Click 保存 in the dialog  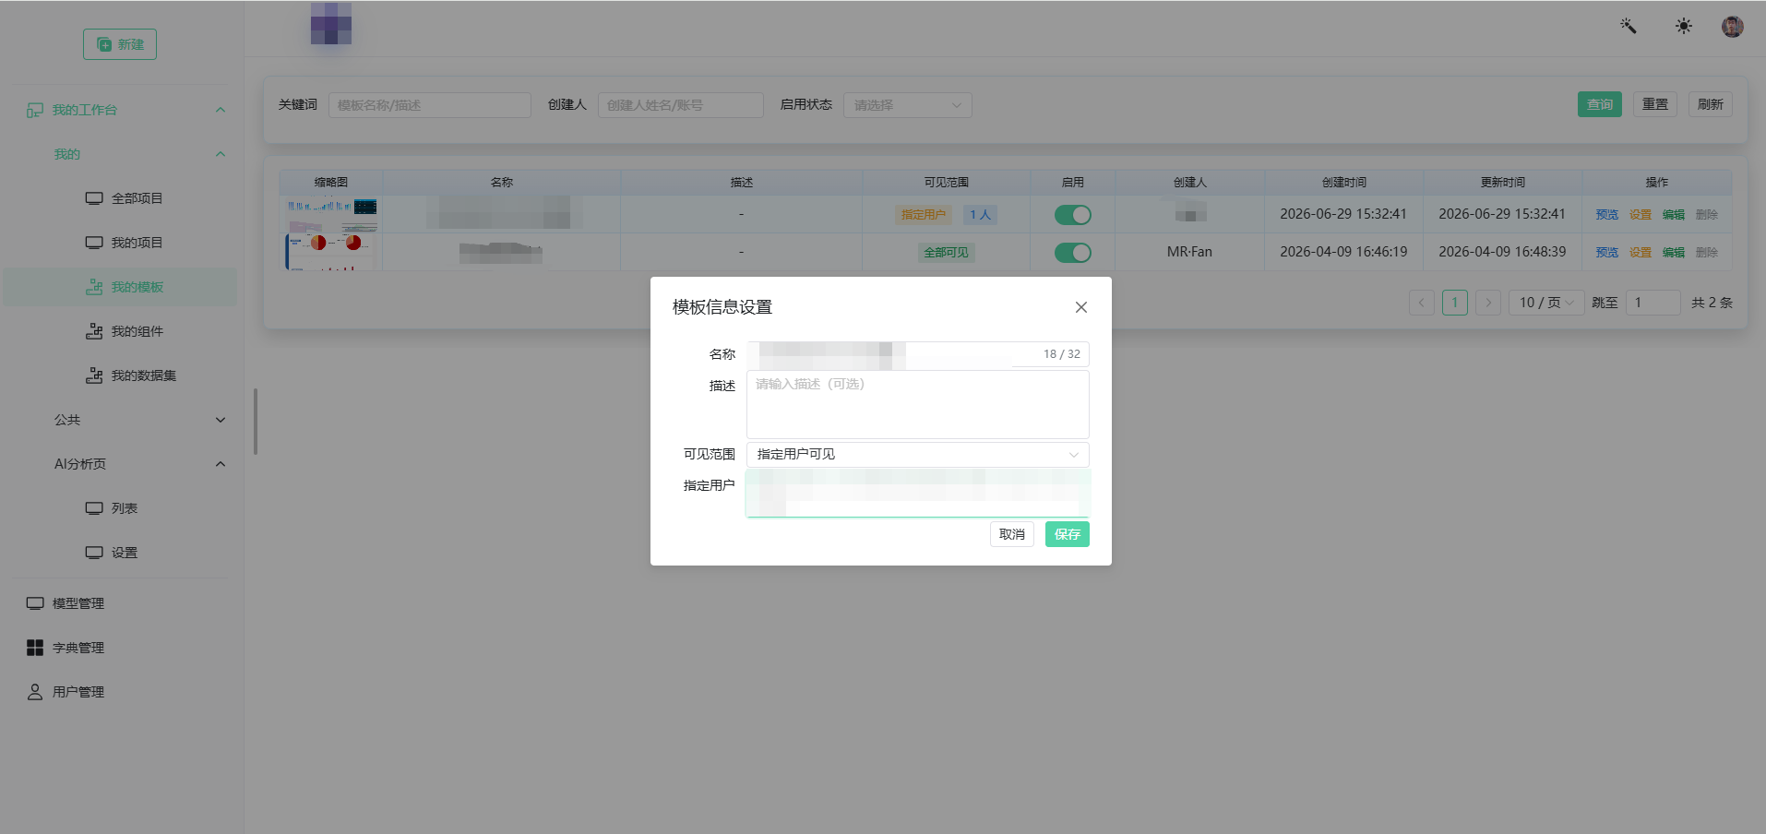[1068, 534]
